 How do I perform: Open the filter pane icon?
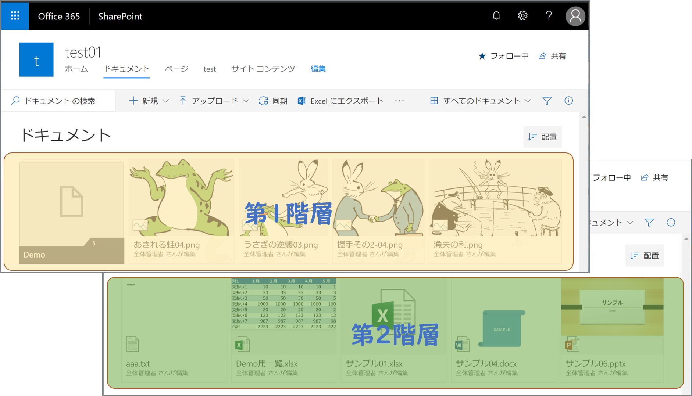pyautogui.click(x=547, y=100)
